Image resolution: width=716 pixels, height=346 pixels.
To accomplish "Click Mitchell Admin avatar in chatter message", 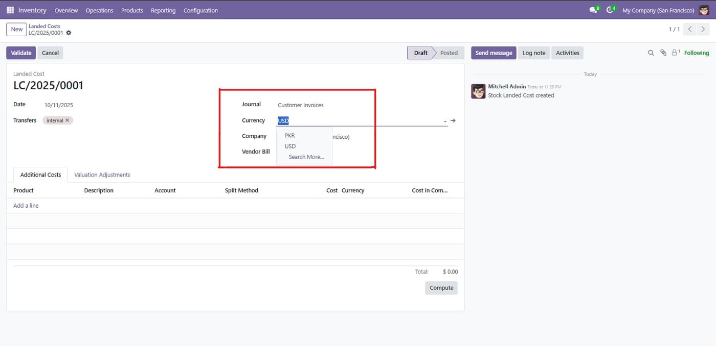I will pos(478,91).
